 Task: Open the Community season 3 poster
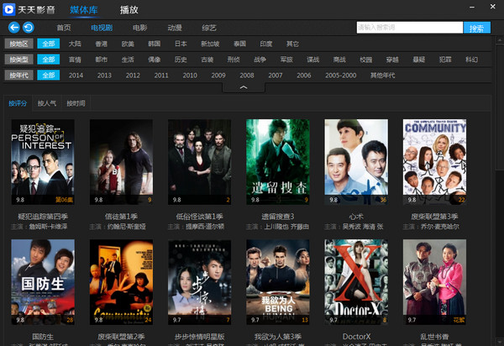pos(434,162)
